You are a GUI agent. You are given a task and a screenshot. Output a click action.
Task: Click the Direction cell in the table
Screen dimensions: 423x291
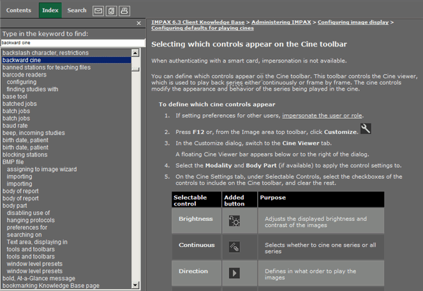tap(197, 273)
